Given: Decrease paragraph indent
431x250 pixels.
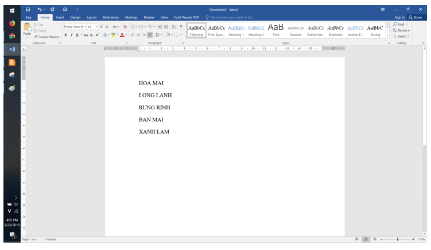Looking at the screenshot, I should tap(160, 26).
